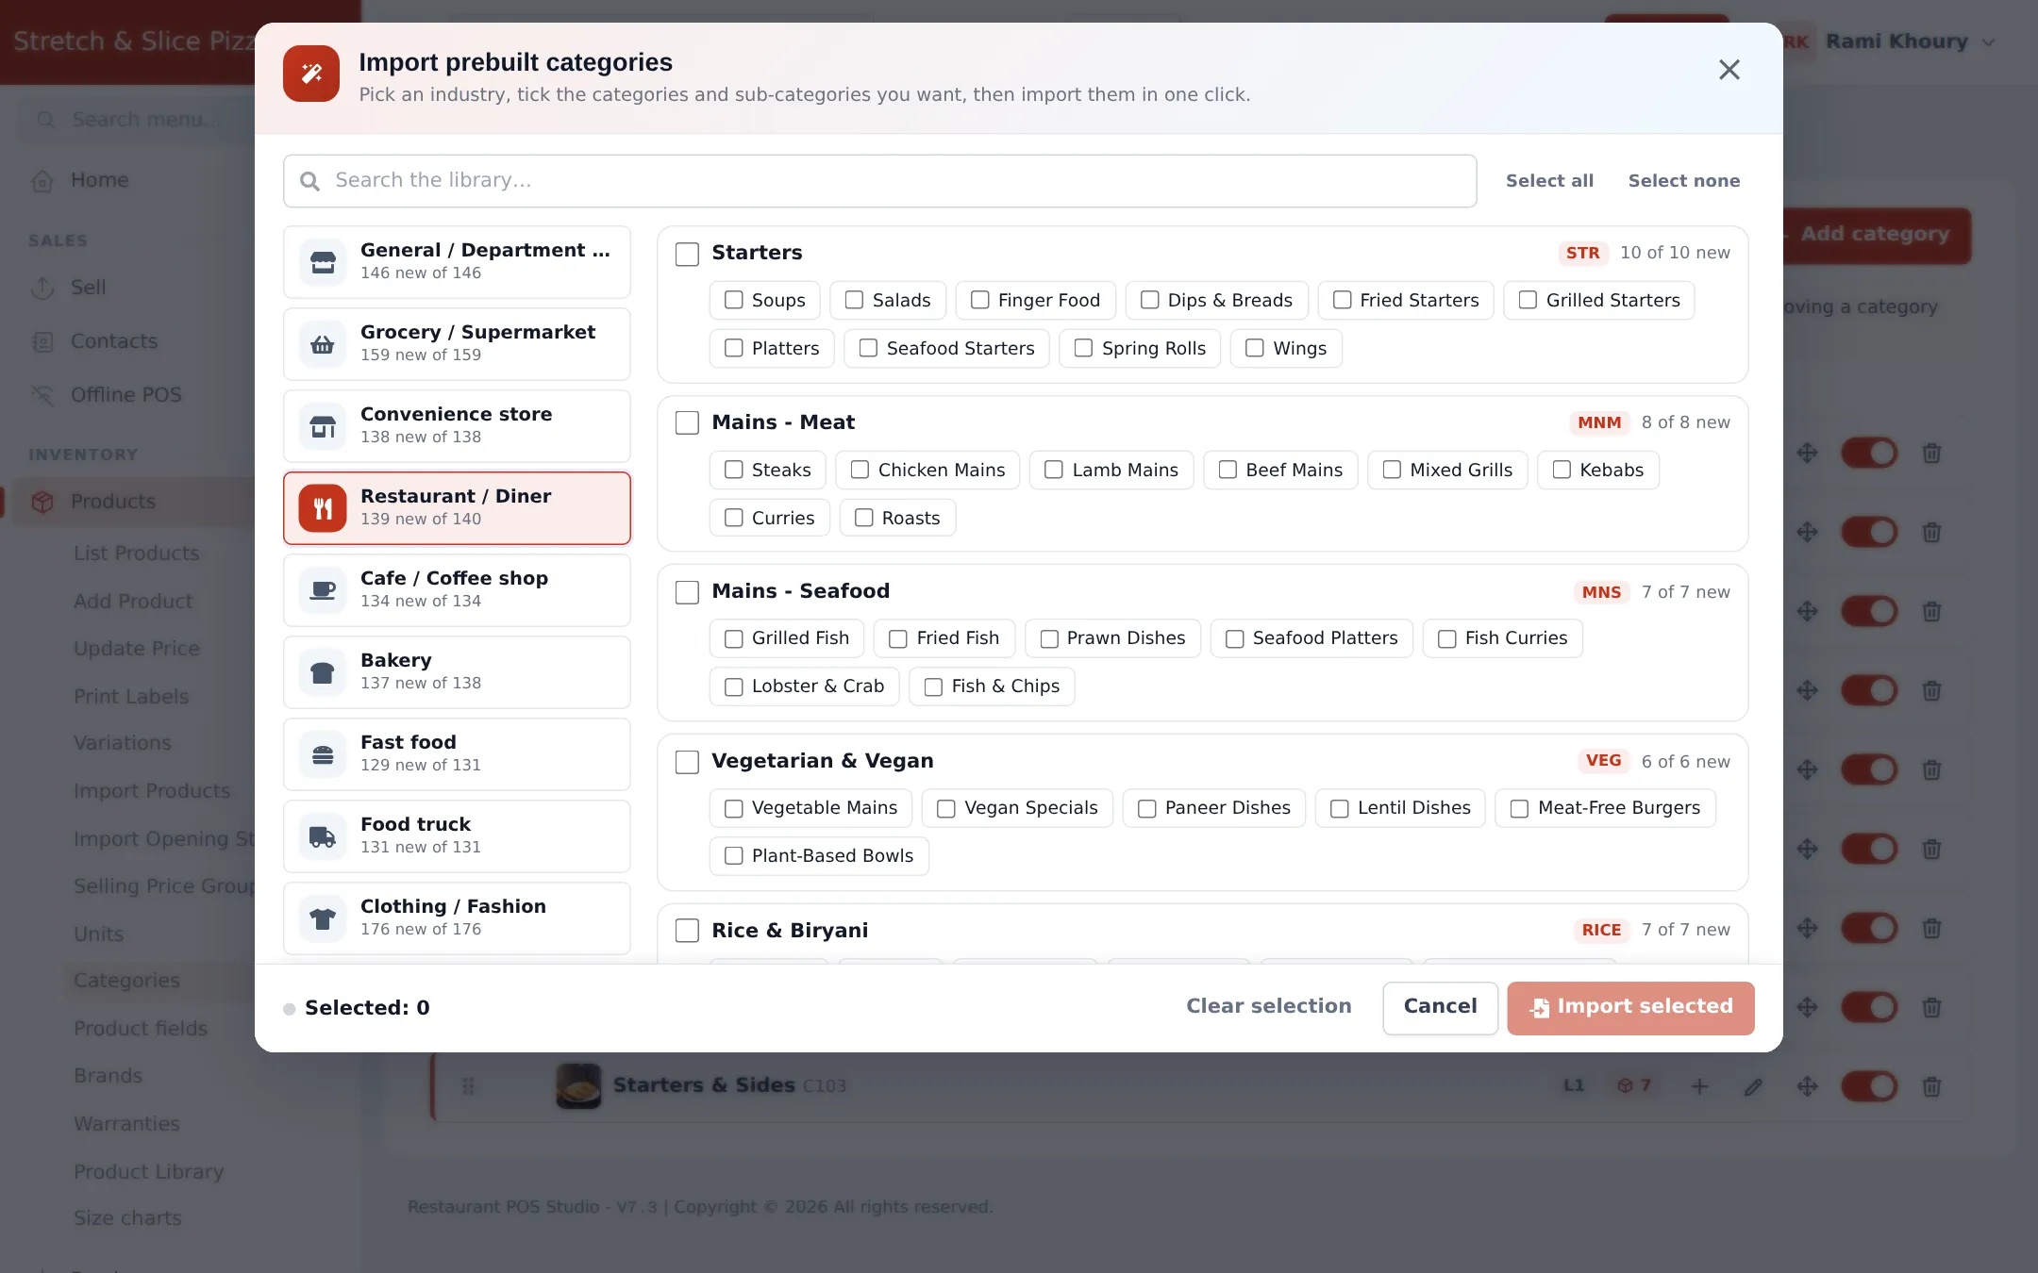Image resolution: width=2038 pixels, height=1273 pixels.
Task: Check the Vegan Specials sub-category
Action: pos(945,808)
